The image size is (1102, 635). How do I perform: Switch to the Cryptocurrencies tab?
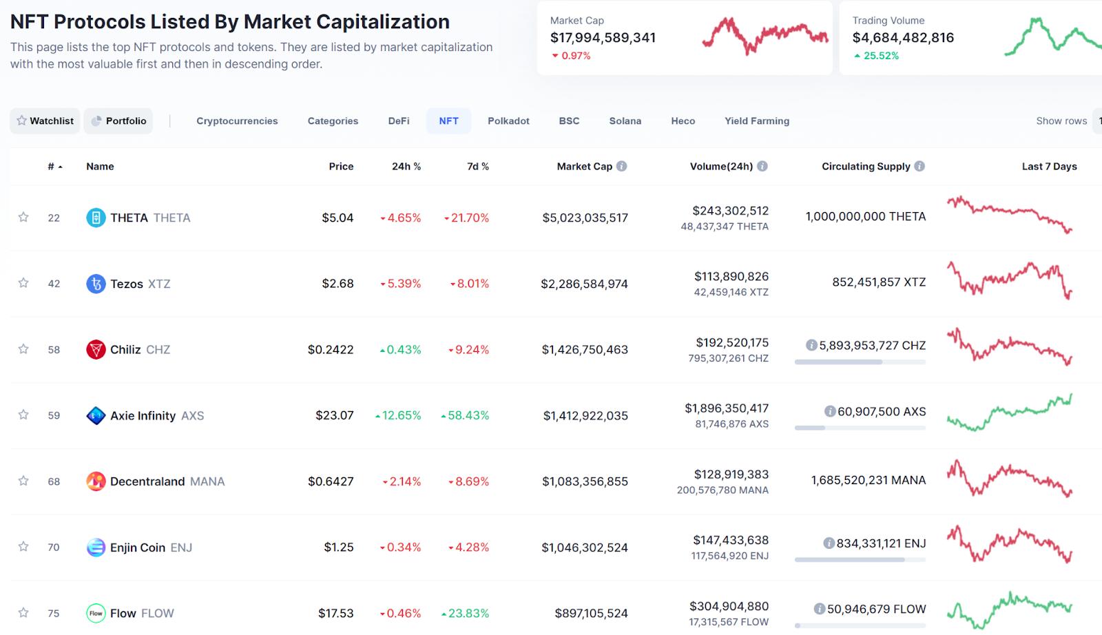[237, 121]
